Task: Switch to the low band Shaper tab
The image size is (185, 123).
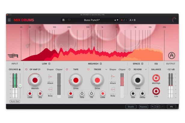Action: point(50,69)
